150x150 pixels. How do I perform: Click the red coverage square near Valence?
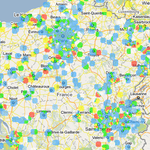coord(98,144)
